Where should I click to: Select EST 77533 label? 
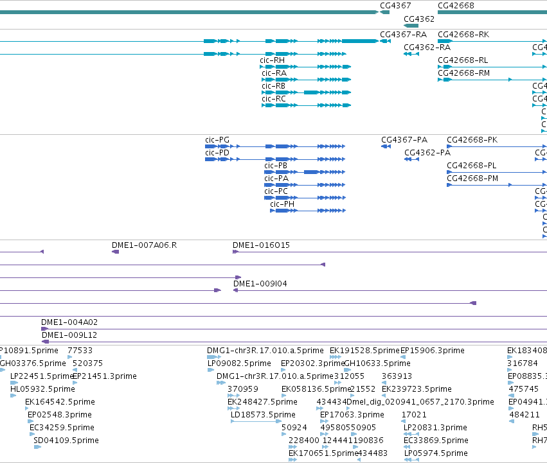(80, 351)
